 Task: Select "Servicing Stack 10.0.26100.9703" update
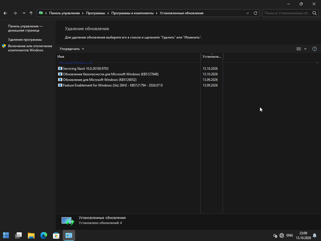click(86, 68)
